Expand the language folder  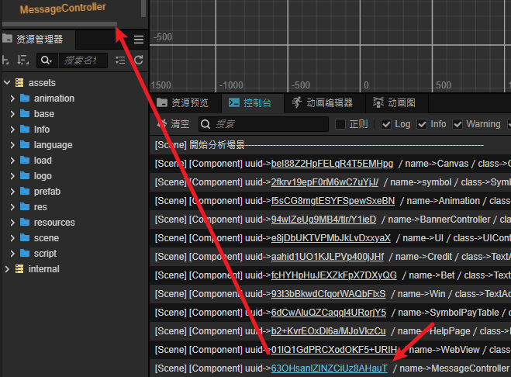[x=12, y=145]
